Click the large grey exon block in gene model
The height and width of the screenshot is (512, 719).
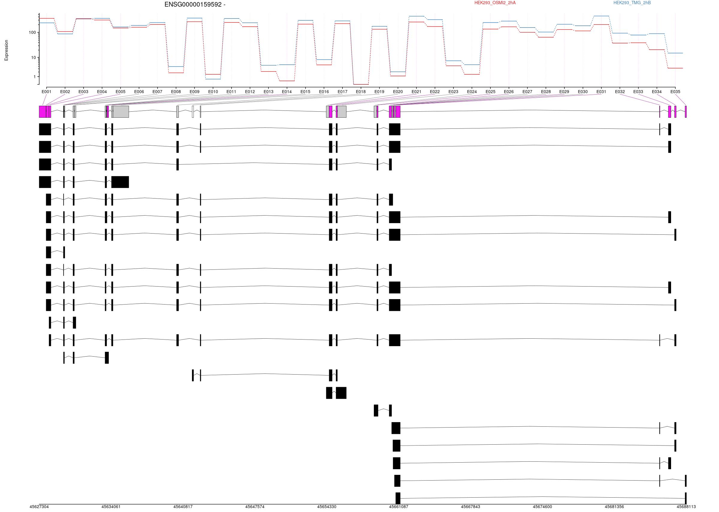[121, 112]
